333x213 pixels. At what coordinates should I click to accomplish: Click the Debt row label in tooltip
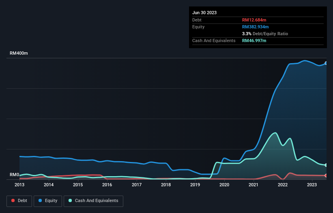point(197,20)
